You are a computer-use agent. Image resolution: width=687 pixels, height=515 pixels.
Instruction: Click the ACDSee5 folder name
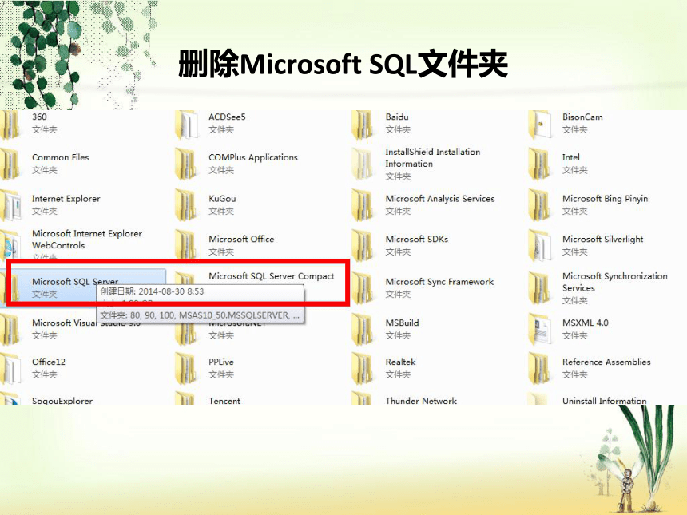coord(227,117)
